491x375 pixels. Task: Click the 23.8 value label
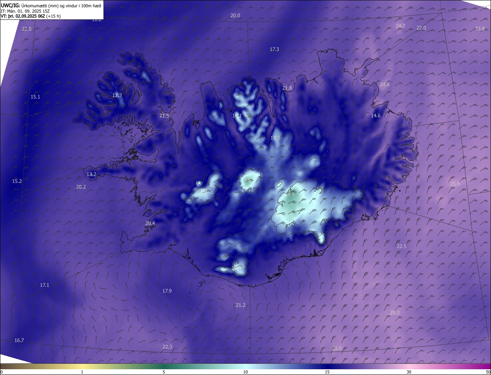point(480,29)
